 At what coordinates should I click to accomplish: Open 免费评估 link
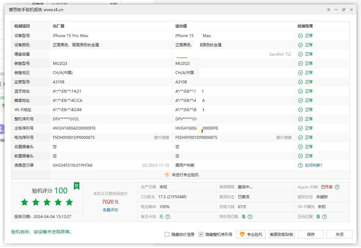click(110, 210)
